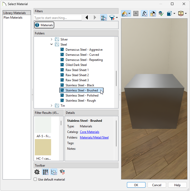Close the Select Material dialog
The image size is (190, 191).
184,4
